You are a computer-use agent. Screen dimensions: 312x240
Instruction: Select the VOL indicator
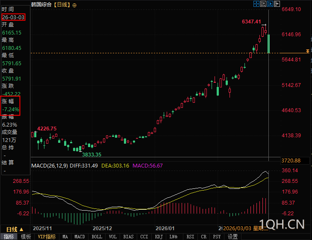pos(113,237)
